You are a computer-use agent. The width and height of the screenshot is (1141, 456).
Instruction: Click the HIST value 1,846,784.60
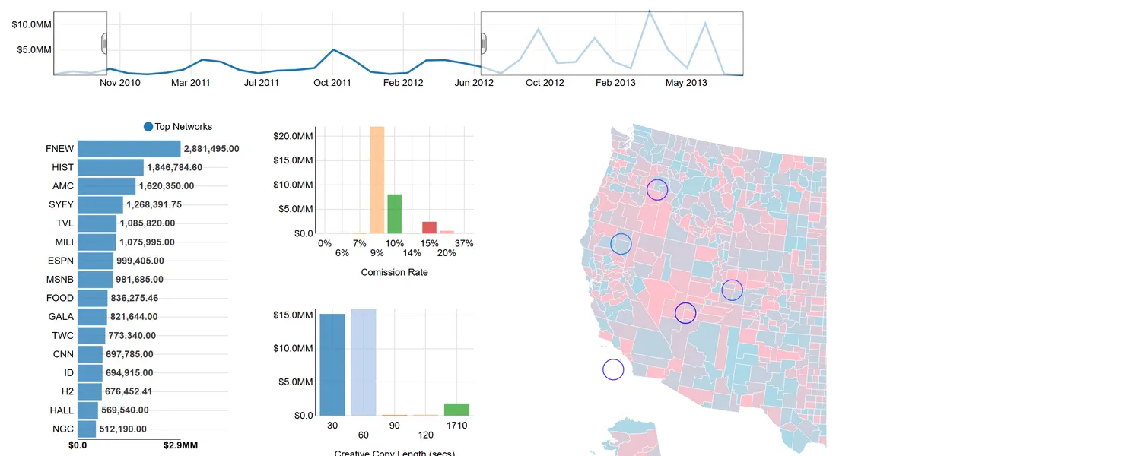(x=174, y=167)
